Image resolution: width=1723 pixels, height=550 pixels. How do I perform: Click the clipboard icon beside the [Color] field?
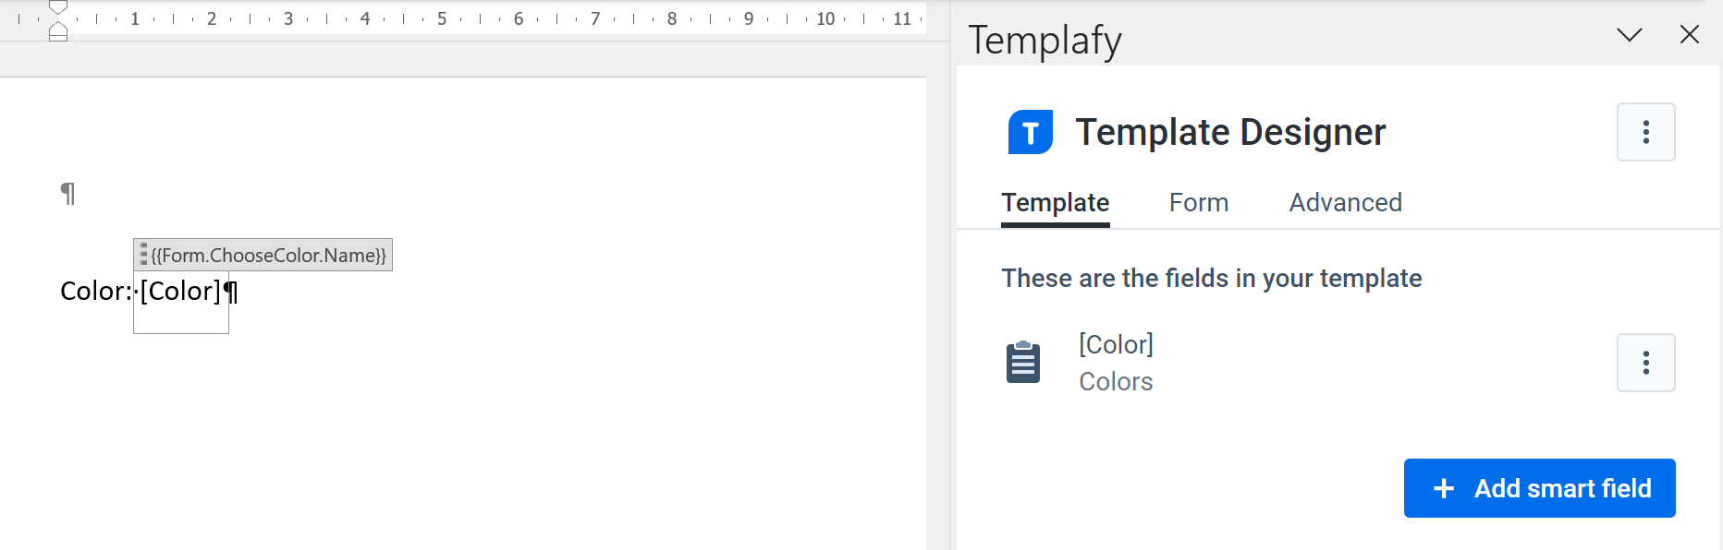click(1022, 362)
